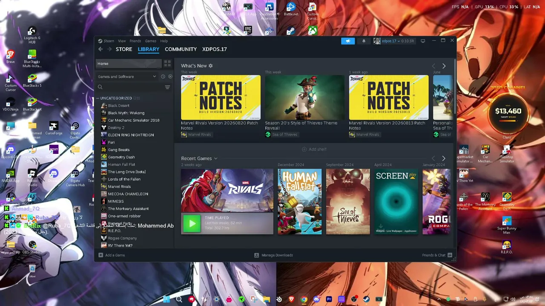This screenshot has width=545, height=306.
Task: Open Windows Start button on taskbar
Action: (x=166, y=299)
